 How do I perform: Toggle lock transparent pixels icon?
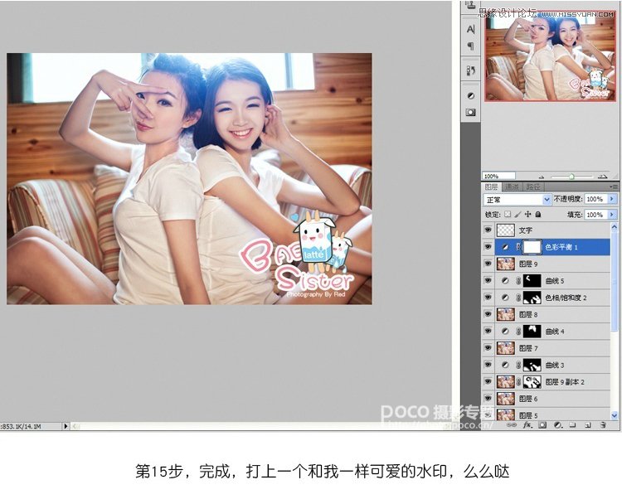[508, 215]
